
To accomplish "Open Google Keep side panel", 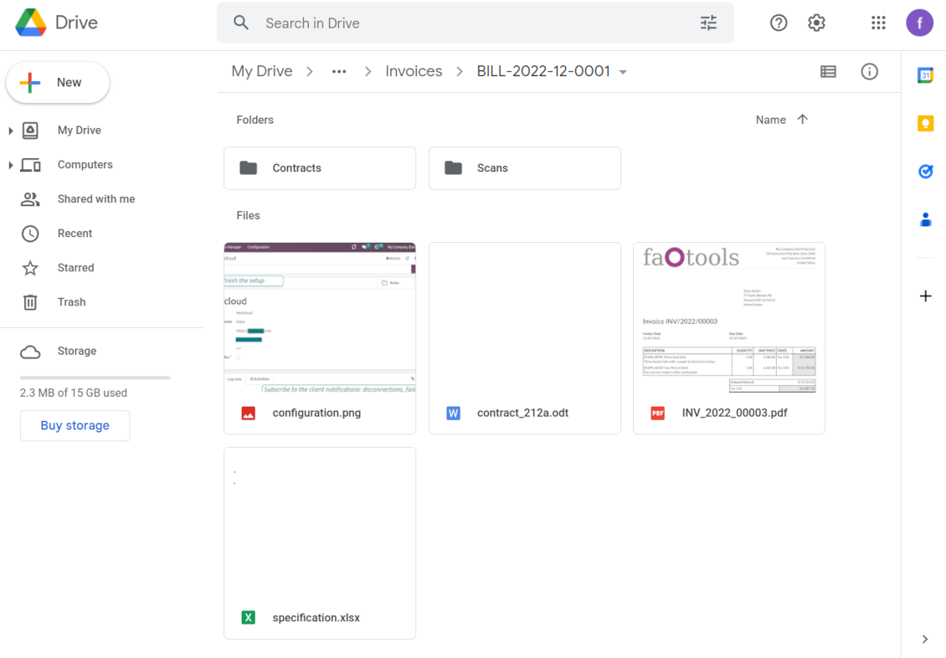I will point(925,124).
